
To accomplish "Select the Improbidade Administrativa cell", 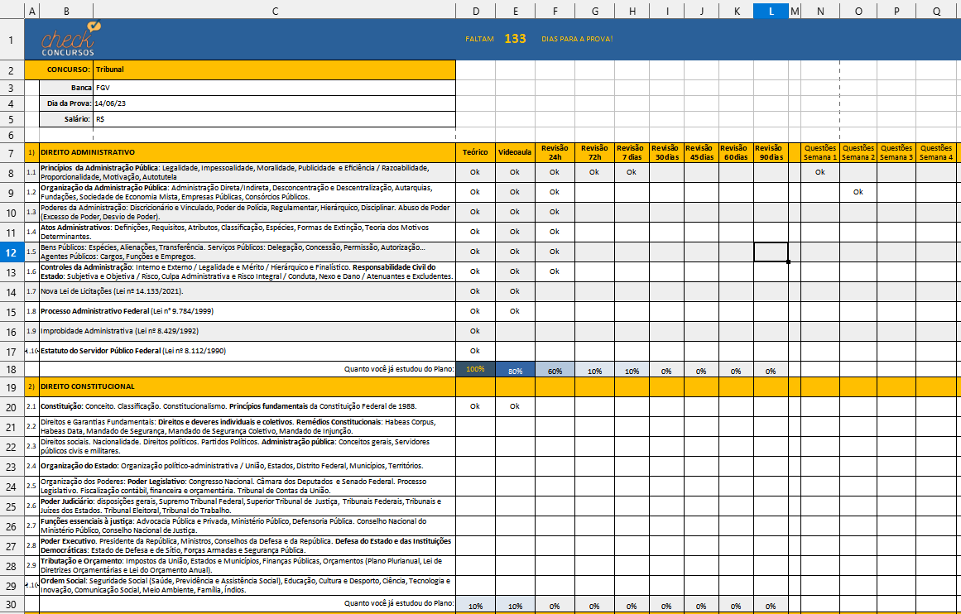I will click(247, 331).
